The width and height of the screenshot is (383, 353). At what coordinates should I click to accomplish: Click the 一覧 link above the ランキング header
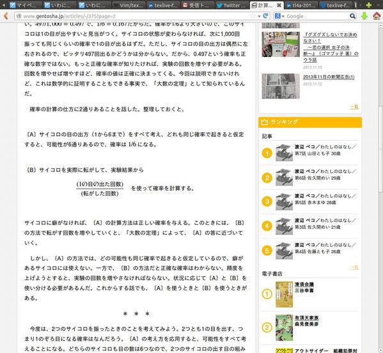(354, 107)
